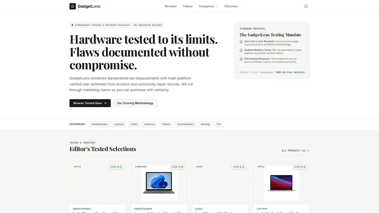379x213 pixels.
Task: Filter by Smartwatches category chip
Action: click(x=186, y=124)
